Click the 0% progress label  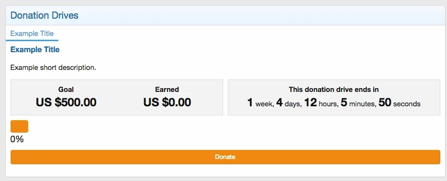coord(17,139)
